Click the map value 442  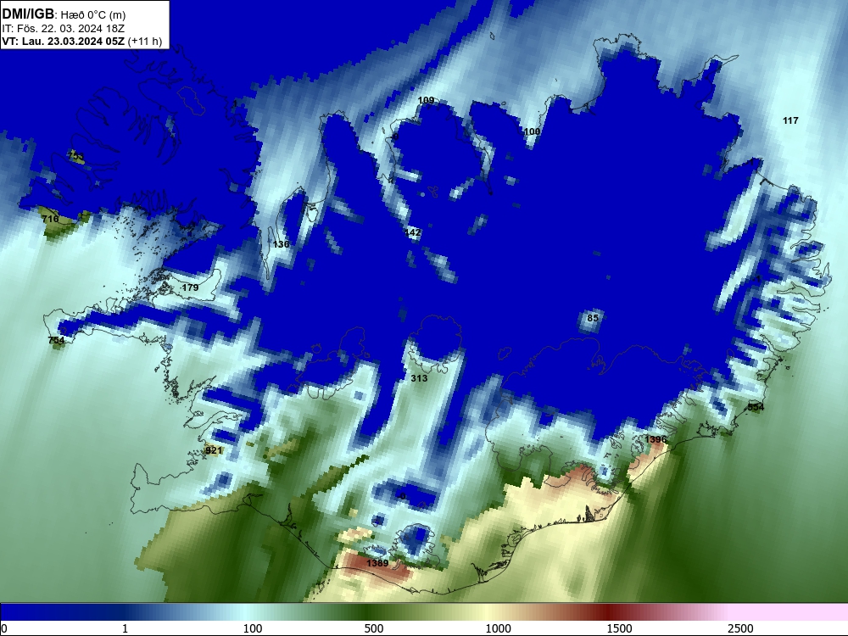tap(412, 232)
